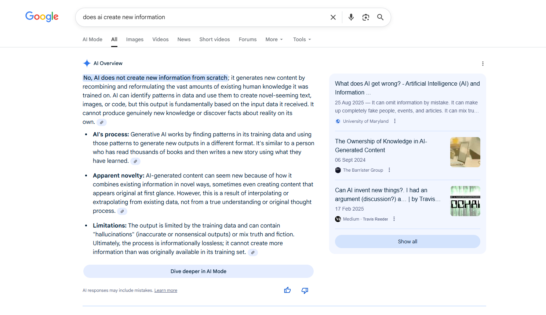This screenshot has height=315, width=546.
Task: Click the search query input field
Action: (203, 17)
